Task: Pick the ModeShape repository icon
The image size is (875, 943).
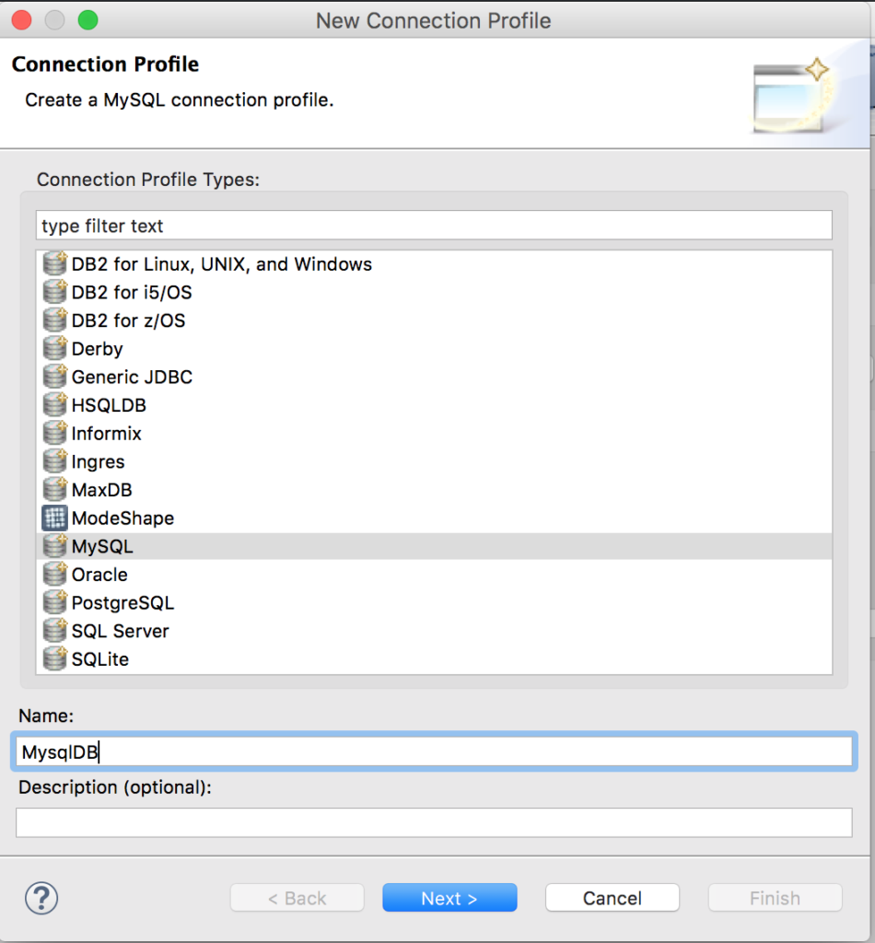Action: tap(53, 518)
